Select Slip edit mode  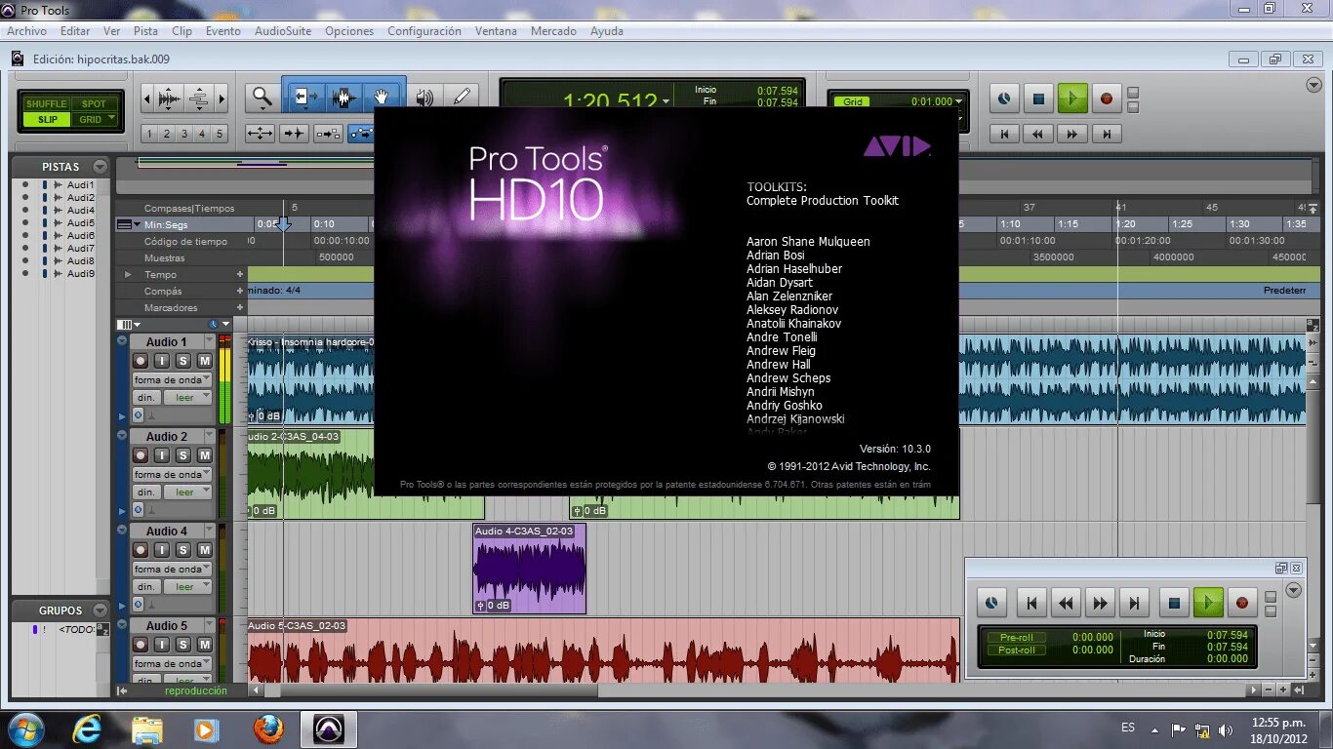click(x=47, y=119)
